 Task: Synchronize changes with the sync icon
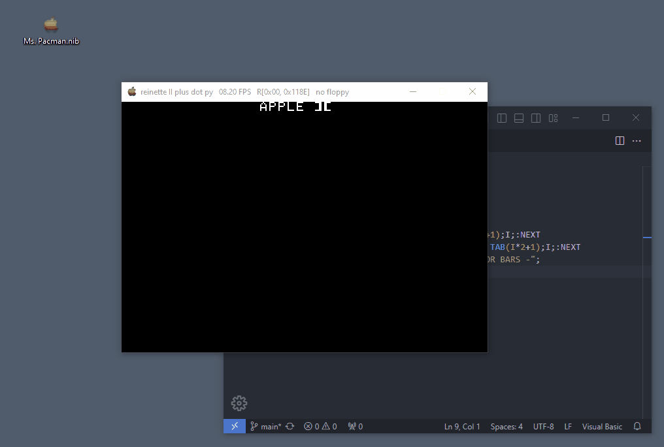[x=290, y=426]
